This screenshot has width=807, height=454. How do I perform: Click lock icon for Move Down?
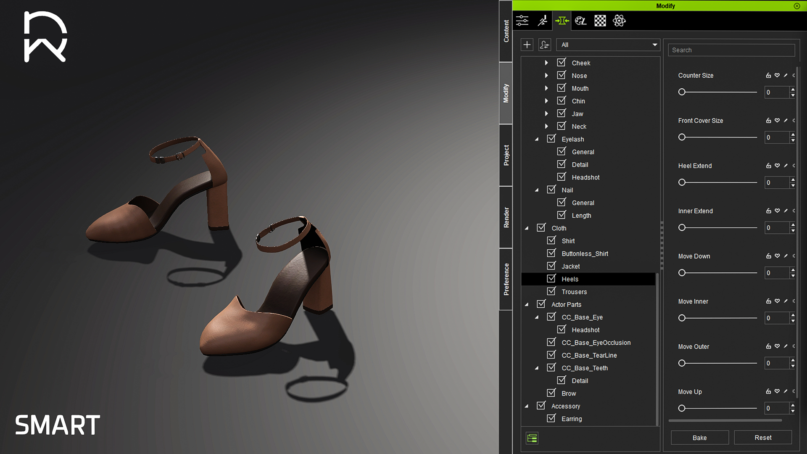coord(768,256)
